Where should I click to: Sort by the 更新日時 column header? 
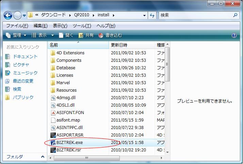[x=132, y=45]
